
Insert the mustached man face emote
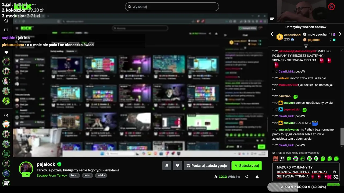[275, 158]
